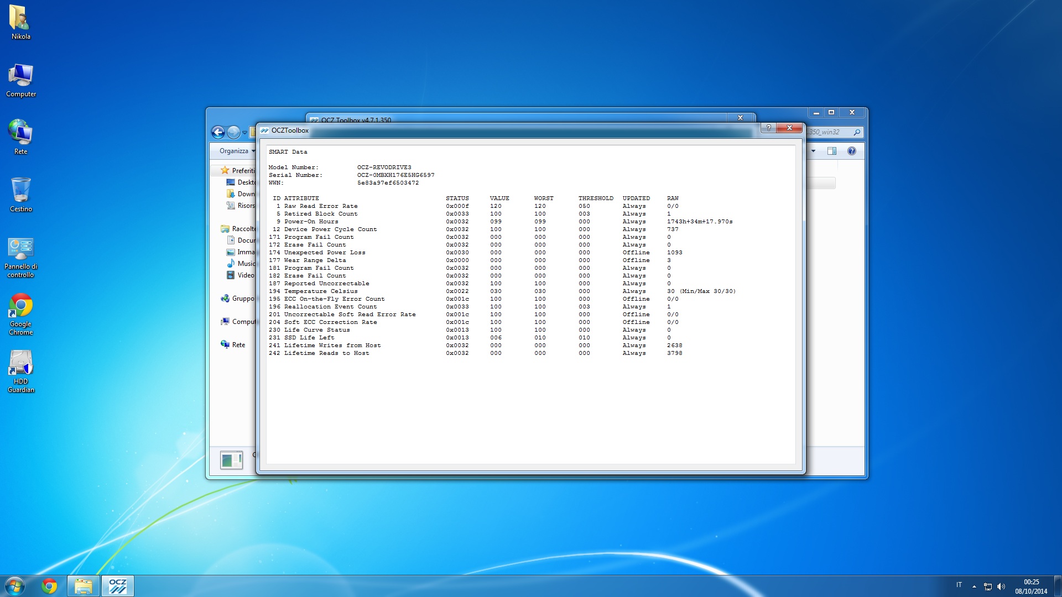Screen dimensions: 1062x597
Task: Select Preferiti in the Explorer sidebar
Action: (238, 170)
